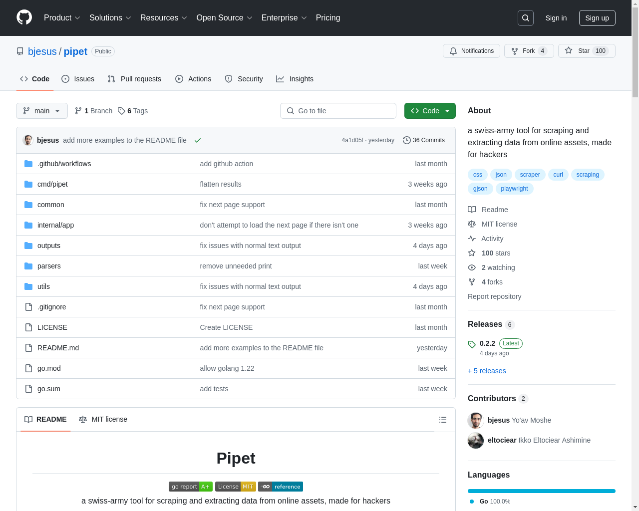
Task: Switch to the Security tab
Action: [244, 79]
